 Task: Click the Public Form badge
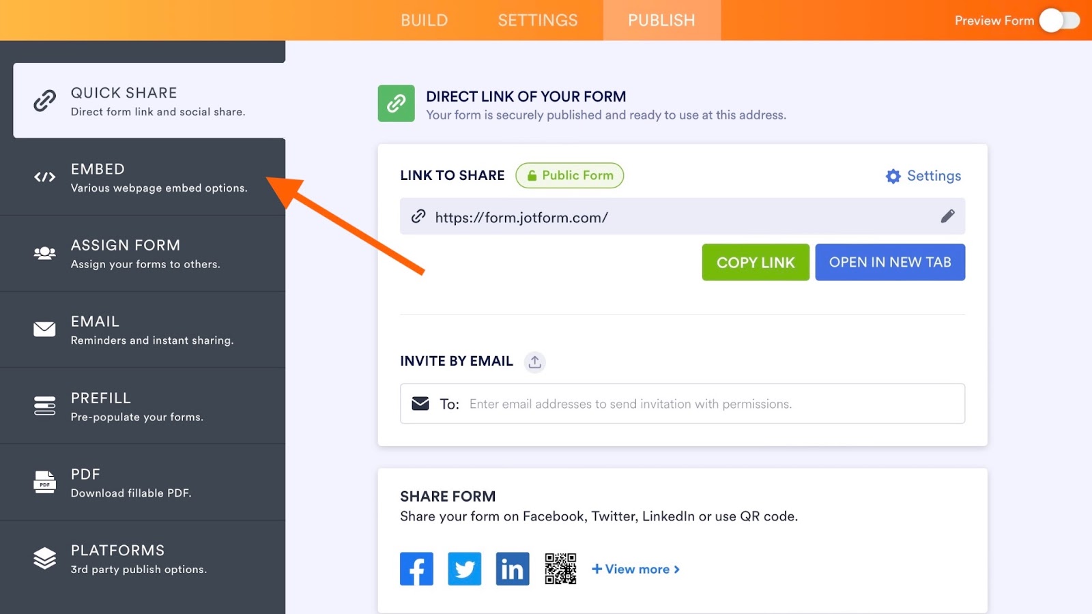pyautogui.click(x=570, y=175)
